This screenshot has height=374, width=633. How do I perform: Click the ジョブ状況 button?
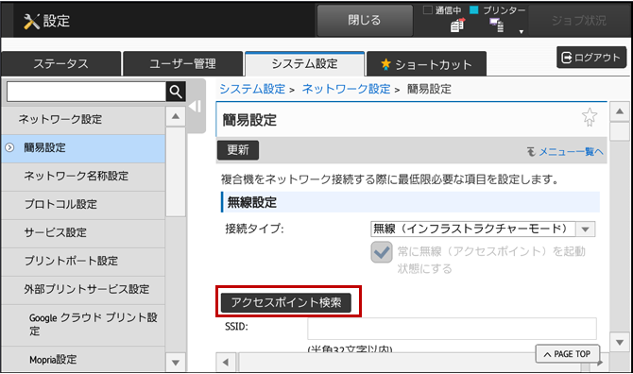[x=579, y=20]
